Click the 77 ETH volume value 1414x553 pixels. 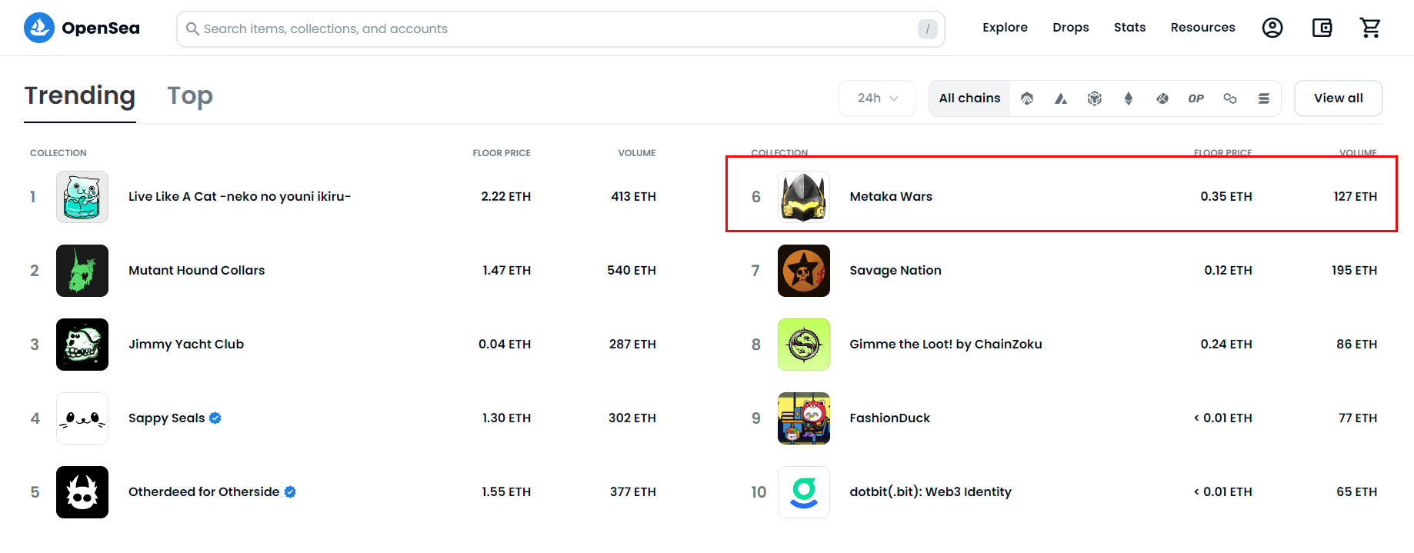1358,418
